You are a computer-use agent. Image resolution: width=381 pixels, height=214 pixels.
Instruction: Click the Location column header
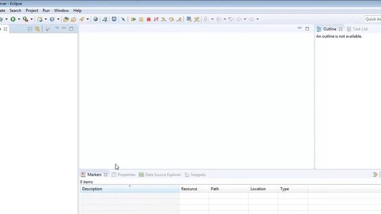tap(263, 189)
